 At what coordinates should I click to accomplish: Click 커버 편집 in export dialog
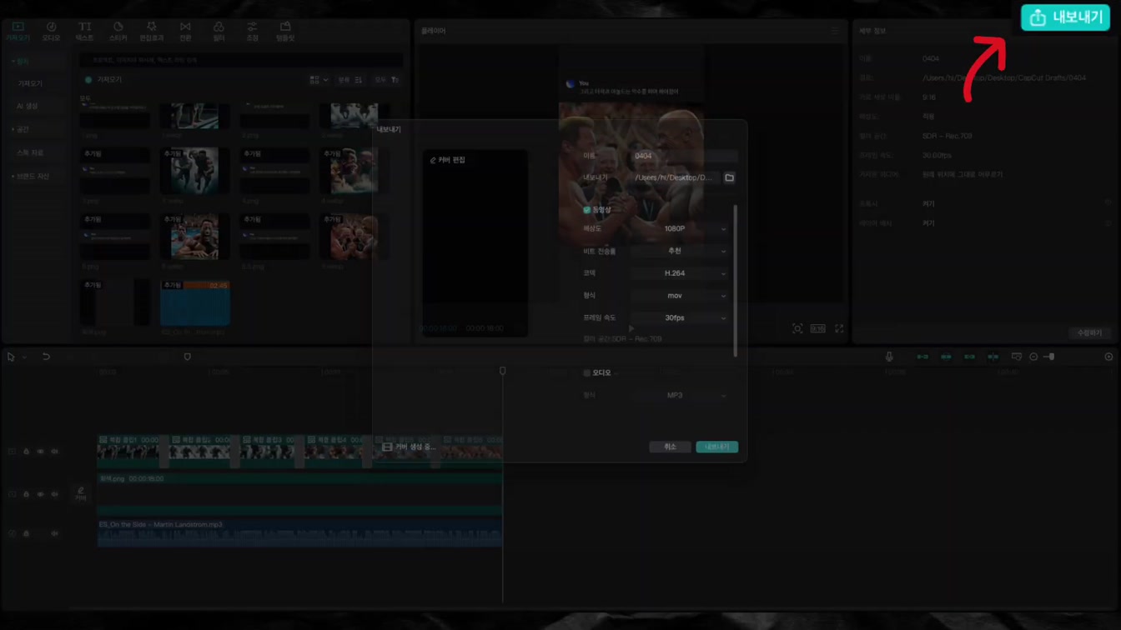[448, 159]
